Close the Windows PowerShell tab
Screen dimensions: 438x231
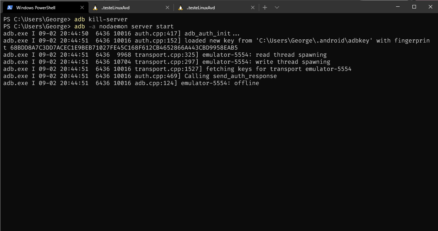[x=82, y=7]
